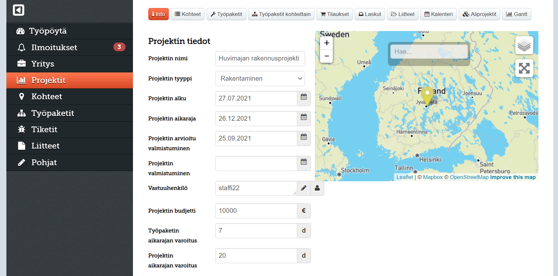Toggle fullscreen map view
The height and width of the screenshot is (276, 558).
(524, 68)
